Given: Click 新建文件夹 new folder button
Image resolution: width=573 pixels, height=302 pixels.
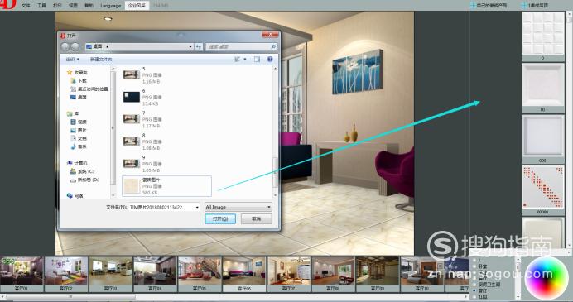Looking at the screenshot, I should 101,59.
